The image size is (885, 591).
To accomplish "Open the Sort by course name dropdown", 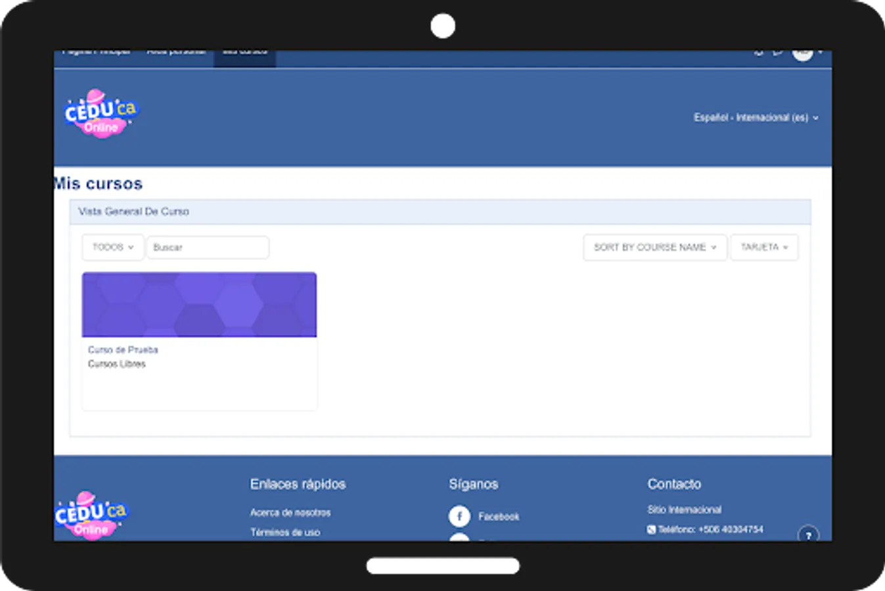I will click(655, 248).
